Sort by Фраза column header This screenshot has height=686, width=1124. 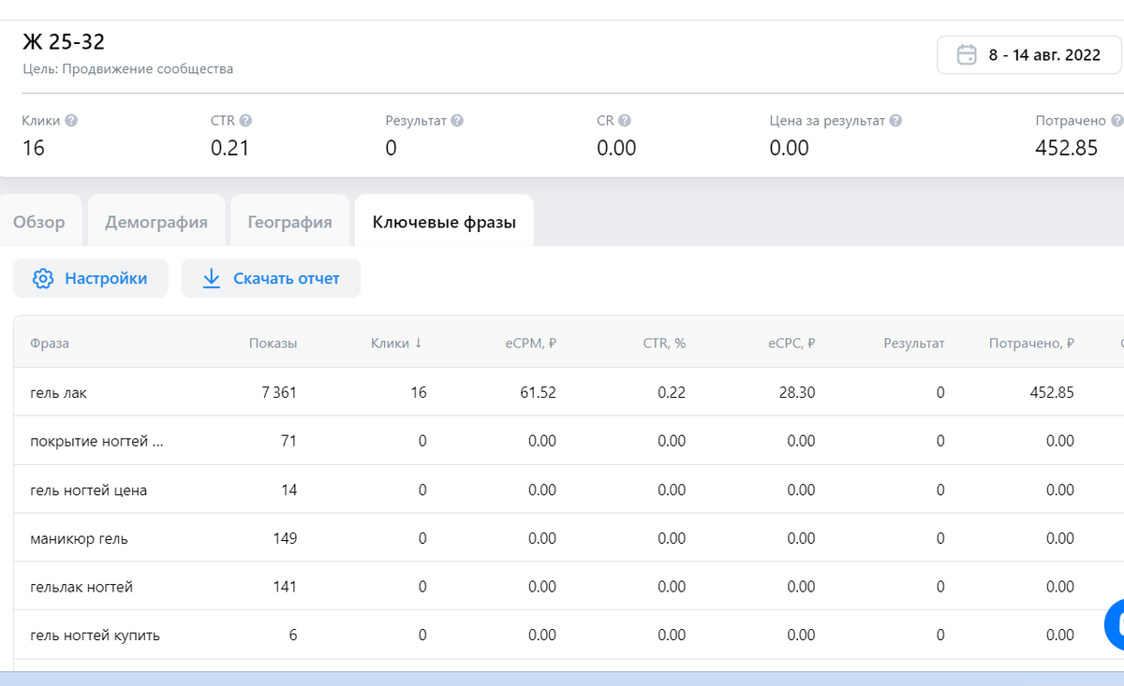50,343
